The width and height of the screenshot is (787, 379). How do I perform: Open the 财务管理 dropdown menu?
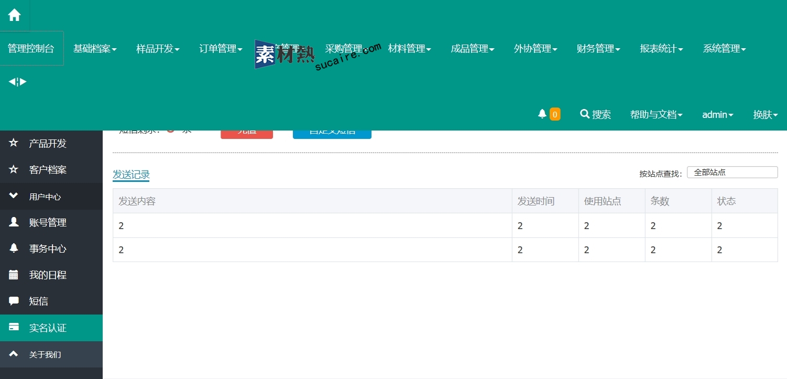pyautogui.click(x=598, y=49)
